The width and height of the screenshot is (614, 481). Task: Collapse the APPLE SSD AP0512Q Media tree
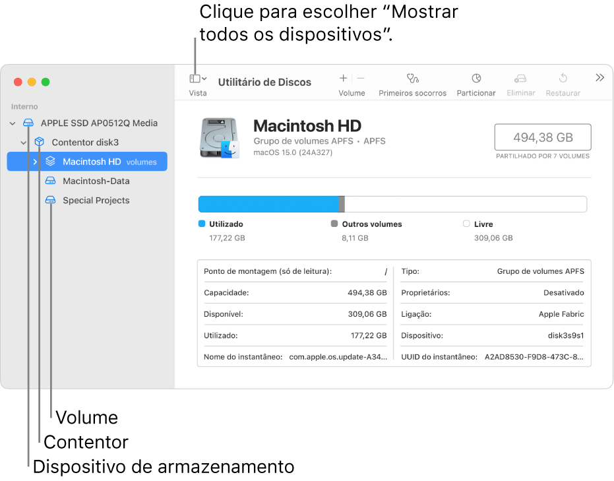pyautogui.click(x=13, y=123)
